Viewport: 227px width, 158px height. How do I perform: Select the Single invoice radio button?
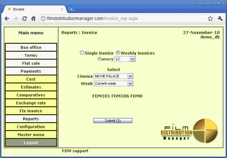coord(82,53)
